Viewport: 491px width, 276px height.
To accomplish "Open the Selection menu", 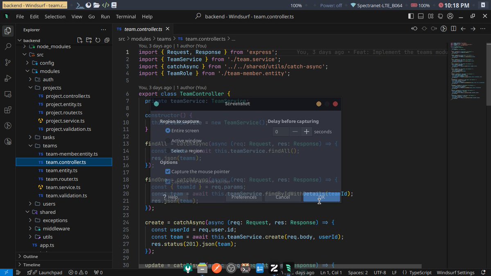I will click(55, 16).
